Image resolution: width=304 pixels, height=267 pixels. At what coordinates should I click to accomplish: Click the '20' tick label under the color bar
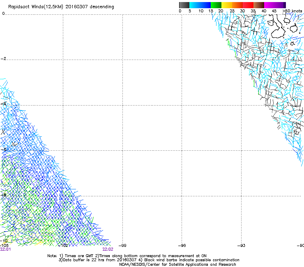click(221, 11)
